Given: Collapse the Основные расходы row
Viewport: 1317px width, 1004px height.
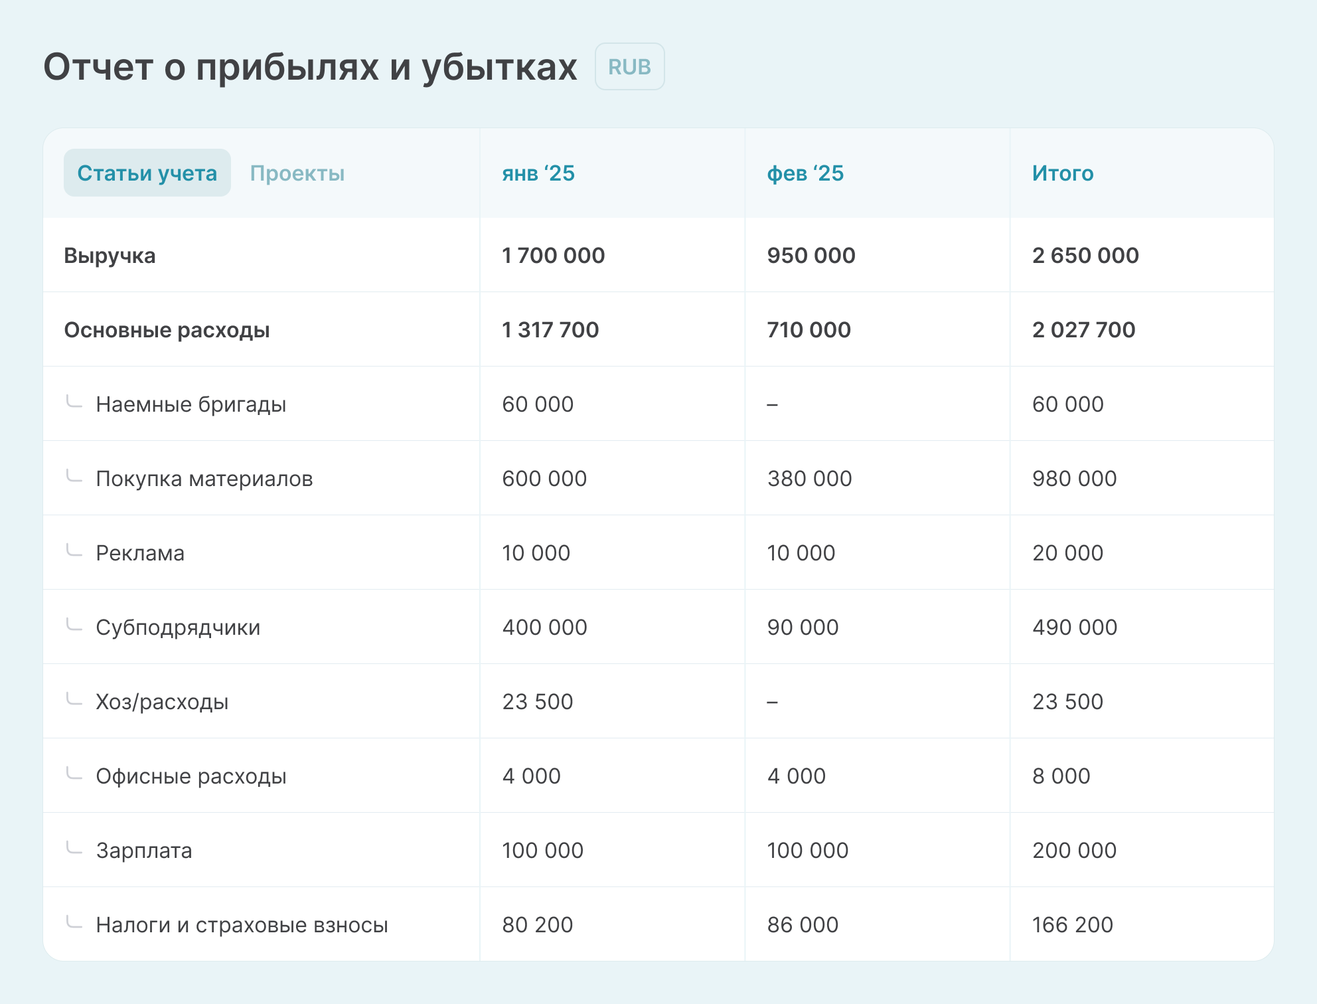Looking at the screenshot, I should tap(167, 330).
